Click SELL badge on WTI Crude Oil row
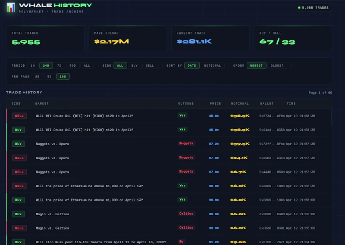The image size is (345, 245). 19,116
